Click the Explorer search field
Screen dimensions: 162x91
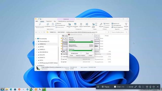pyautogui.click(x=119, y=32)
